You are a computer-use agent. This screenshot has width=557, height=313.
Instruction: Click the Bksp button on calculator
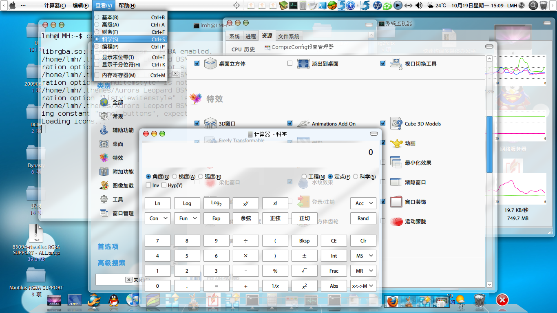[304, 240]
